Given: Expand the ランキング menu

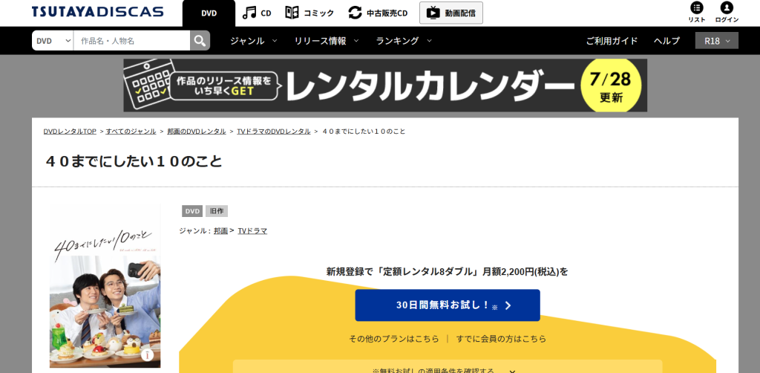Looking at the screenshot, I should click(404, 41).
